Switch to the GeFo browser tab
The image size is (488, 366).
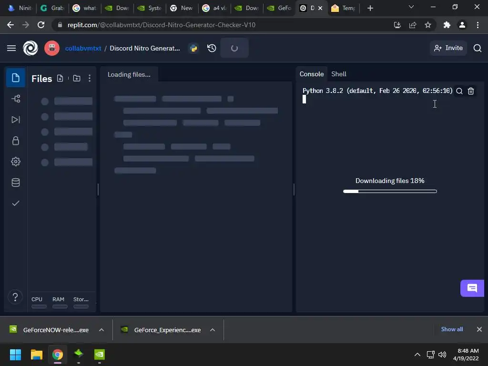click(x=279, y=8)
